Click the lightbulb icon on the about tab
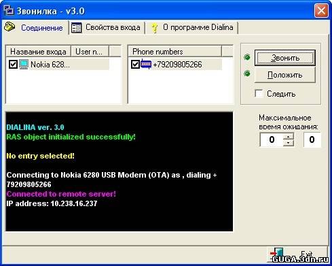Screen dimensions: 332x266 coord(155,28)
